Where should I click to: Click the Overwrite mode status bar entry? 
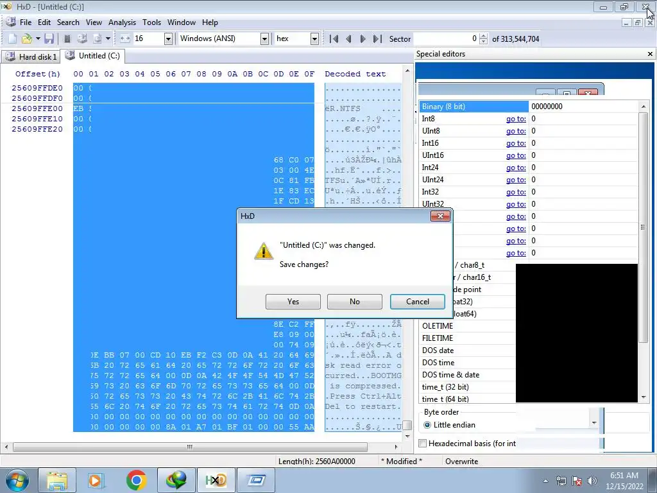coord(461,461)
